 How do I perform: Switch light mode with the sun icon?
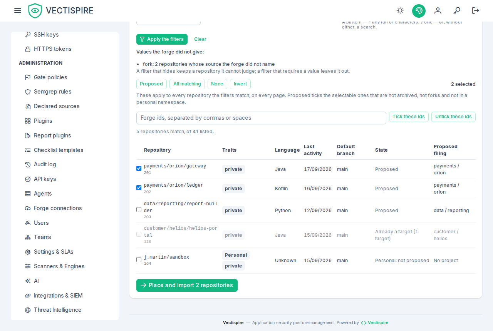[400, 10]
